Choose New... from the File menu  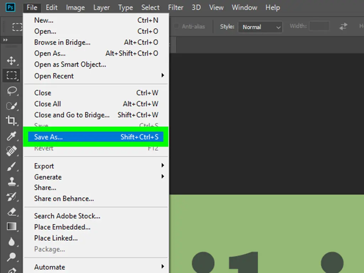pos(96,20)
